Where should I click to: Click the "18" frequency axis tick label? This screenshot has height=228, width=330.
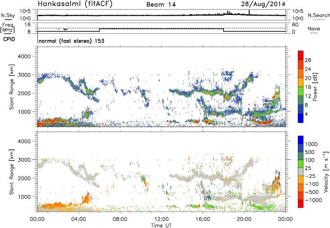28,25
